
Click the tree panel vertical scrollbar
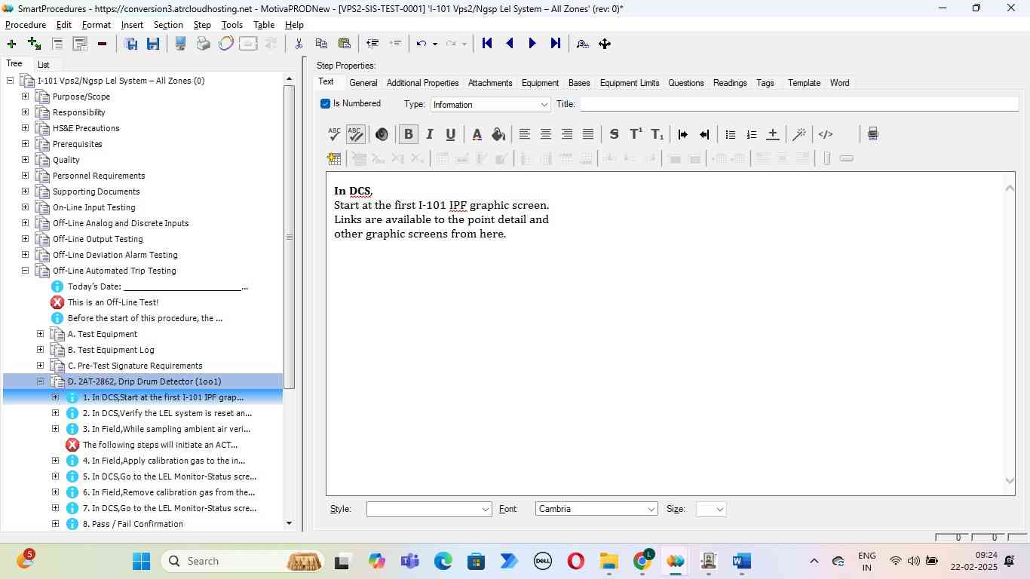point(289,237)
